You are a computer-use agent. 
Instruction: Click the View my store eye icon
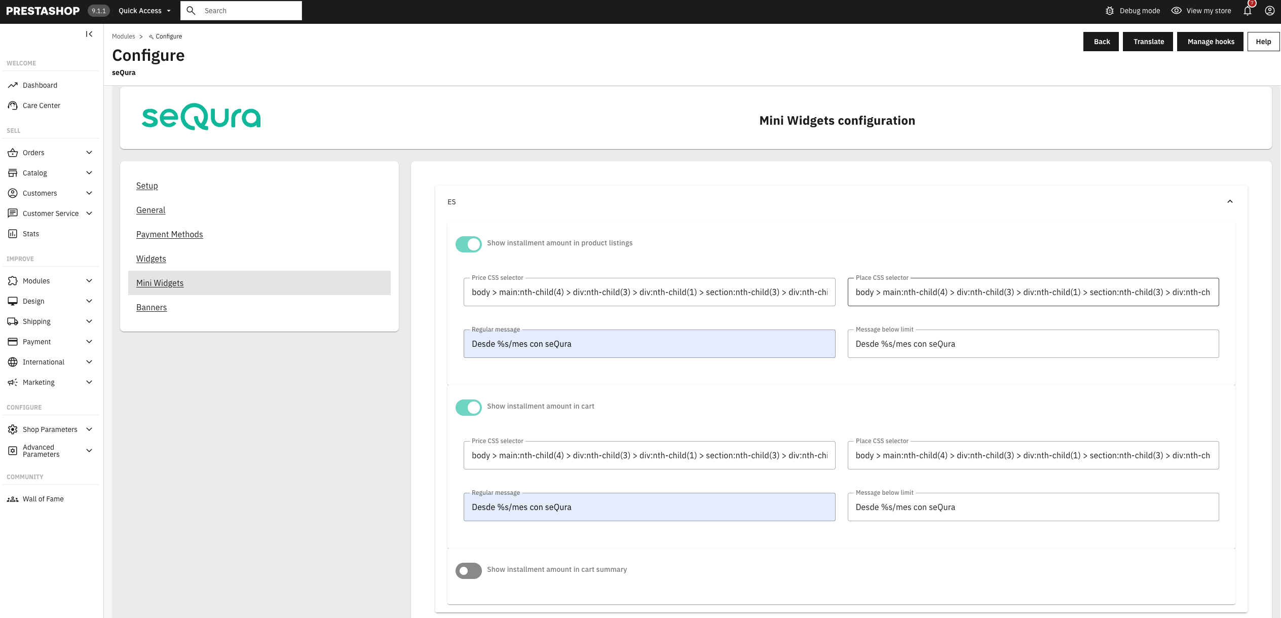[1177, 11]
